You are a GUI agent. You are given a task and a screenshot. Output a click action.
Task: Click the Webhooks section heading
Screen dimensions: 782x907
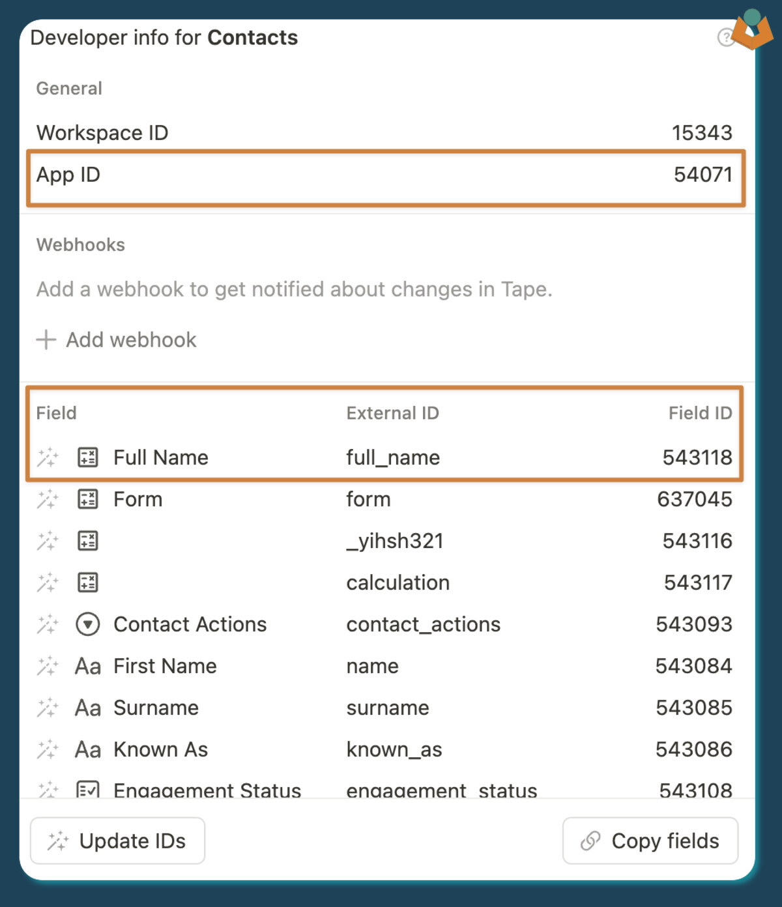tap(81, 245)
